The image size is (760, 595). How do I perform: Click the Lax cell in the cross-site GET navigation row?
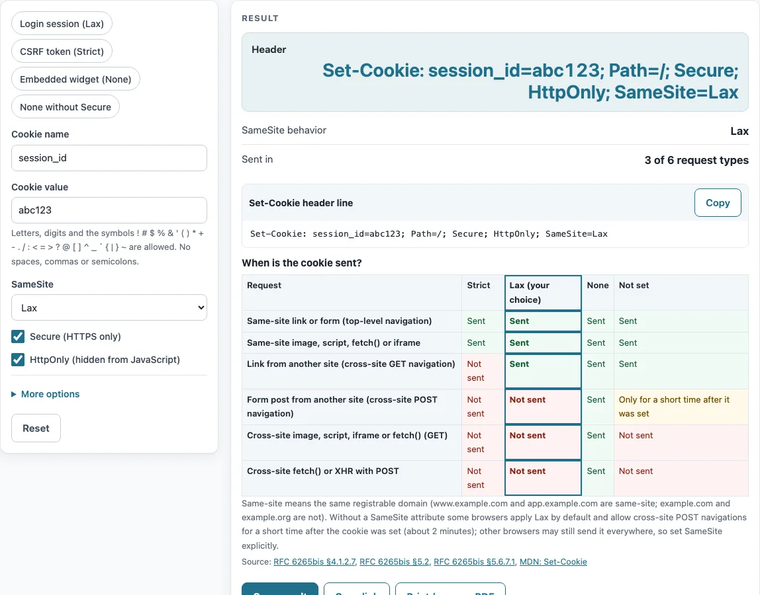tap(543, 371)
